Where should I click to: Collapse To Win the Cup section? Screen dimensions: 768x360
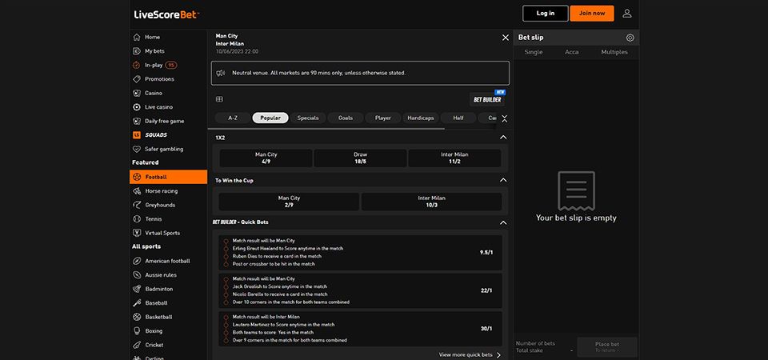click(x=503, y=180)
